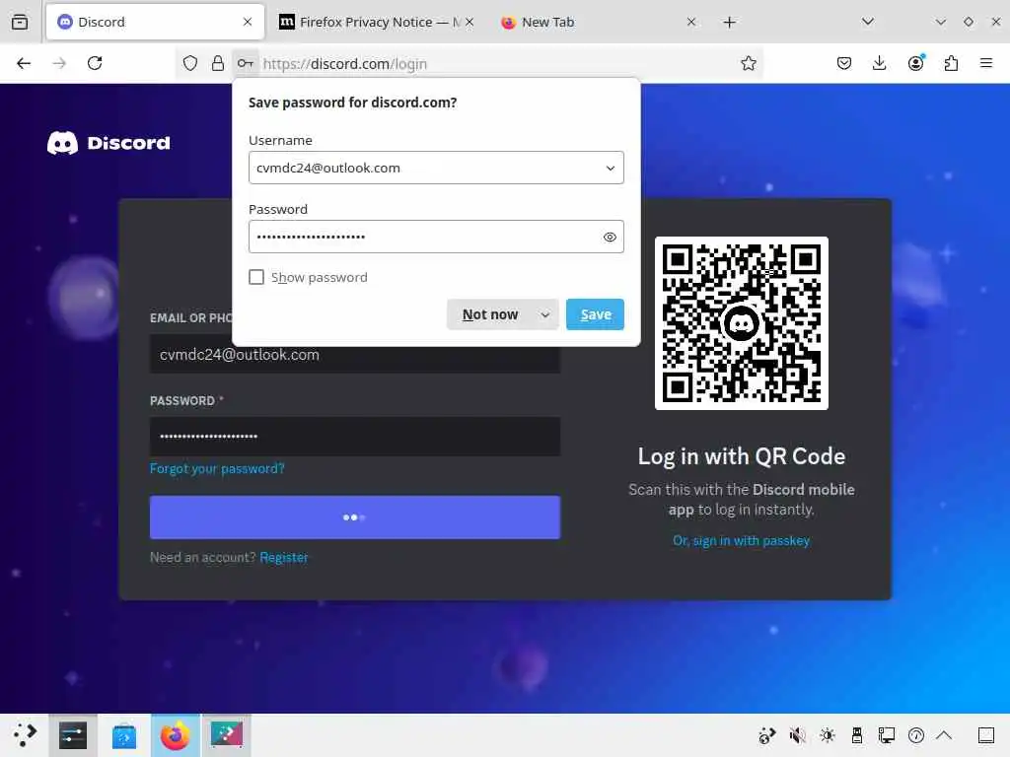The width and height of the screenshot is (1010, 757).
Task: Open the Firefox hamburger menu
Action: [x=985, y=63]
